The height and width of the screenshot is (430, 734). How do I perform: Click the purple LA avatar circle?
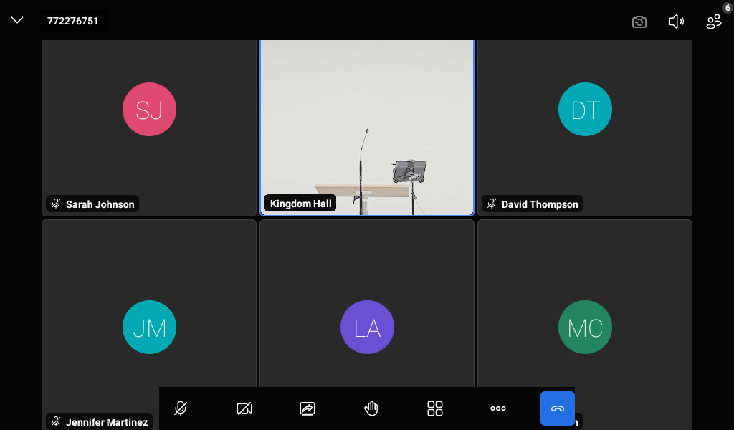[x=367, y=327]
